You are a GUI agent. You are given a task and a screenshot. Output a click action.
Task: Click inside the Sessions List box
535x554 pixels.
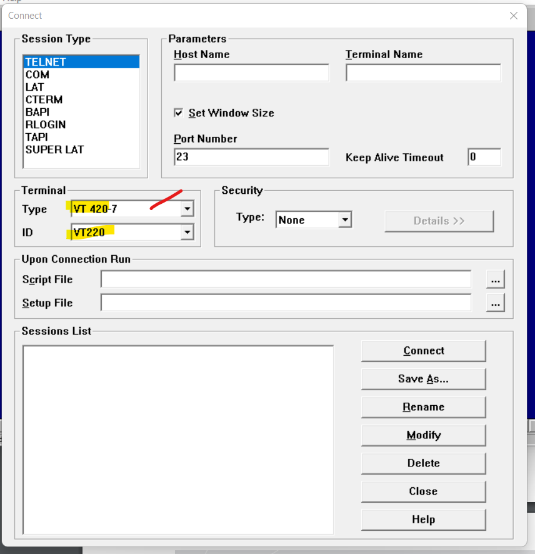pyautogui.click(x=178, y=440)
